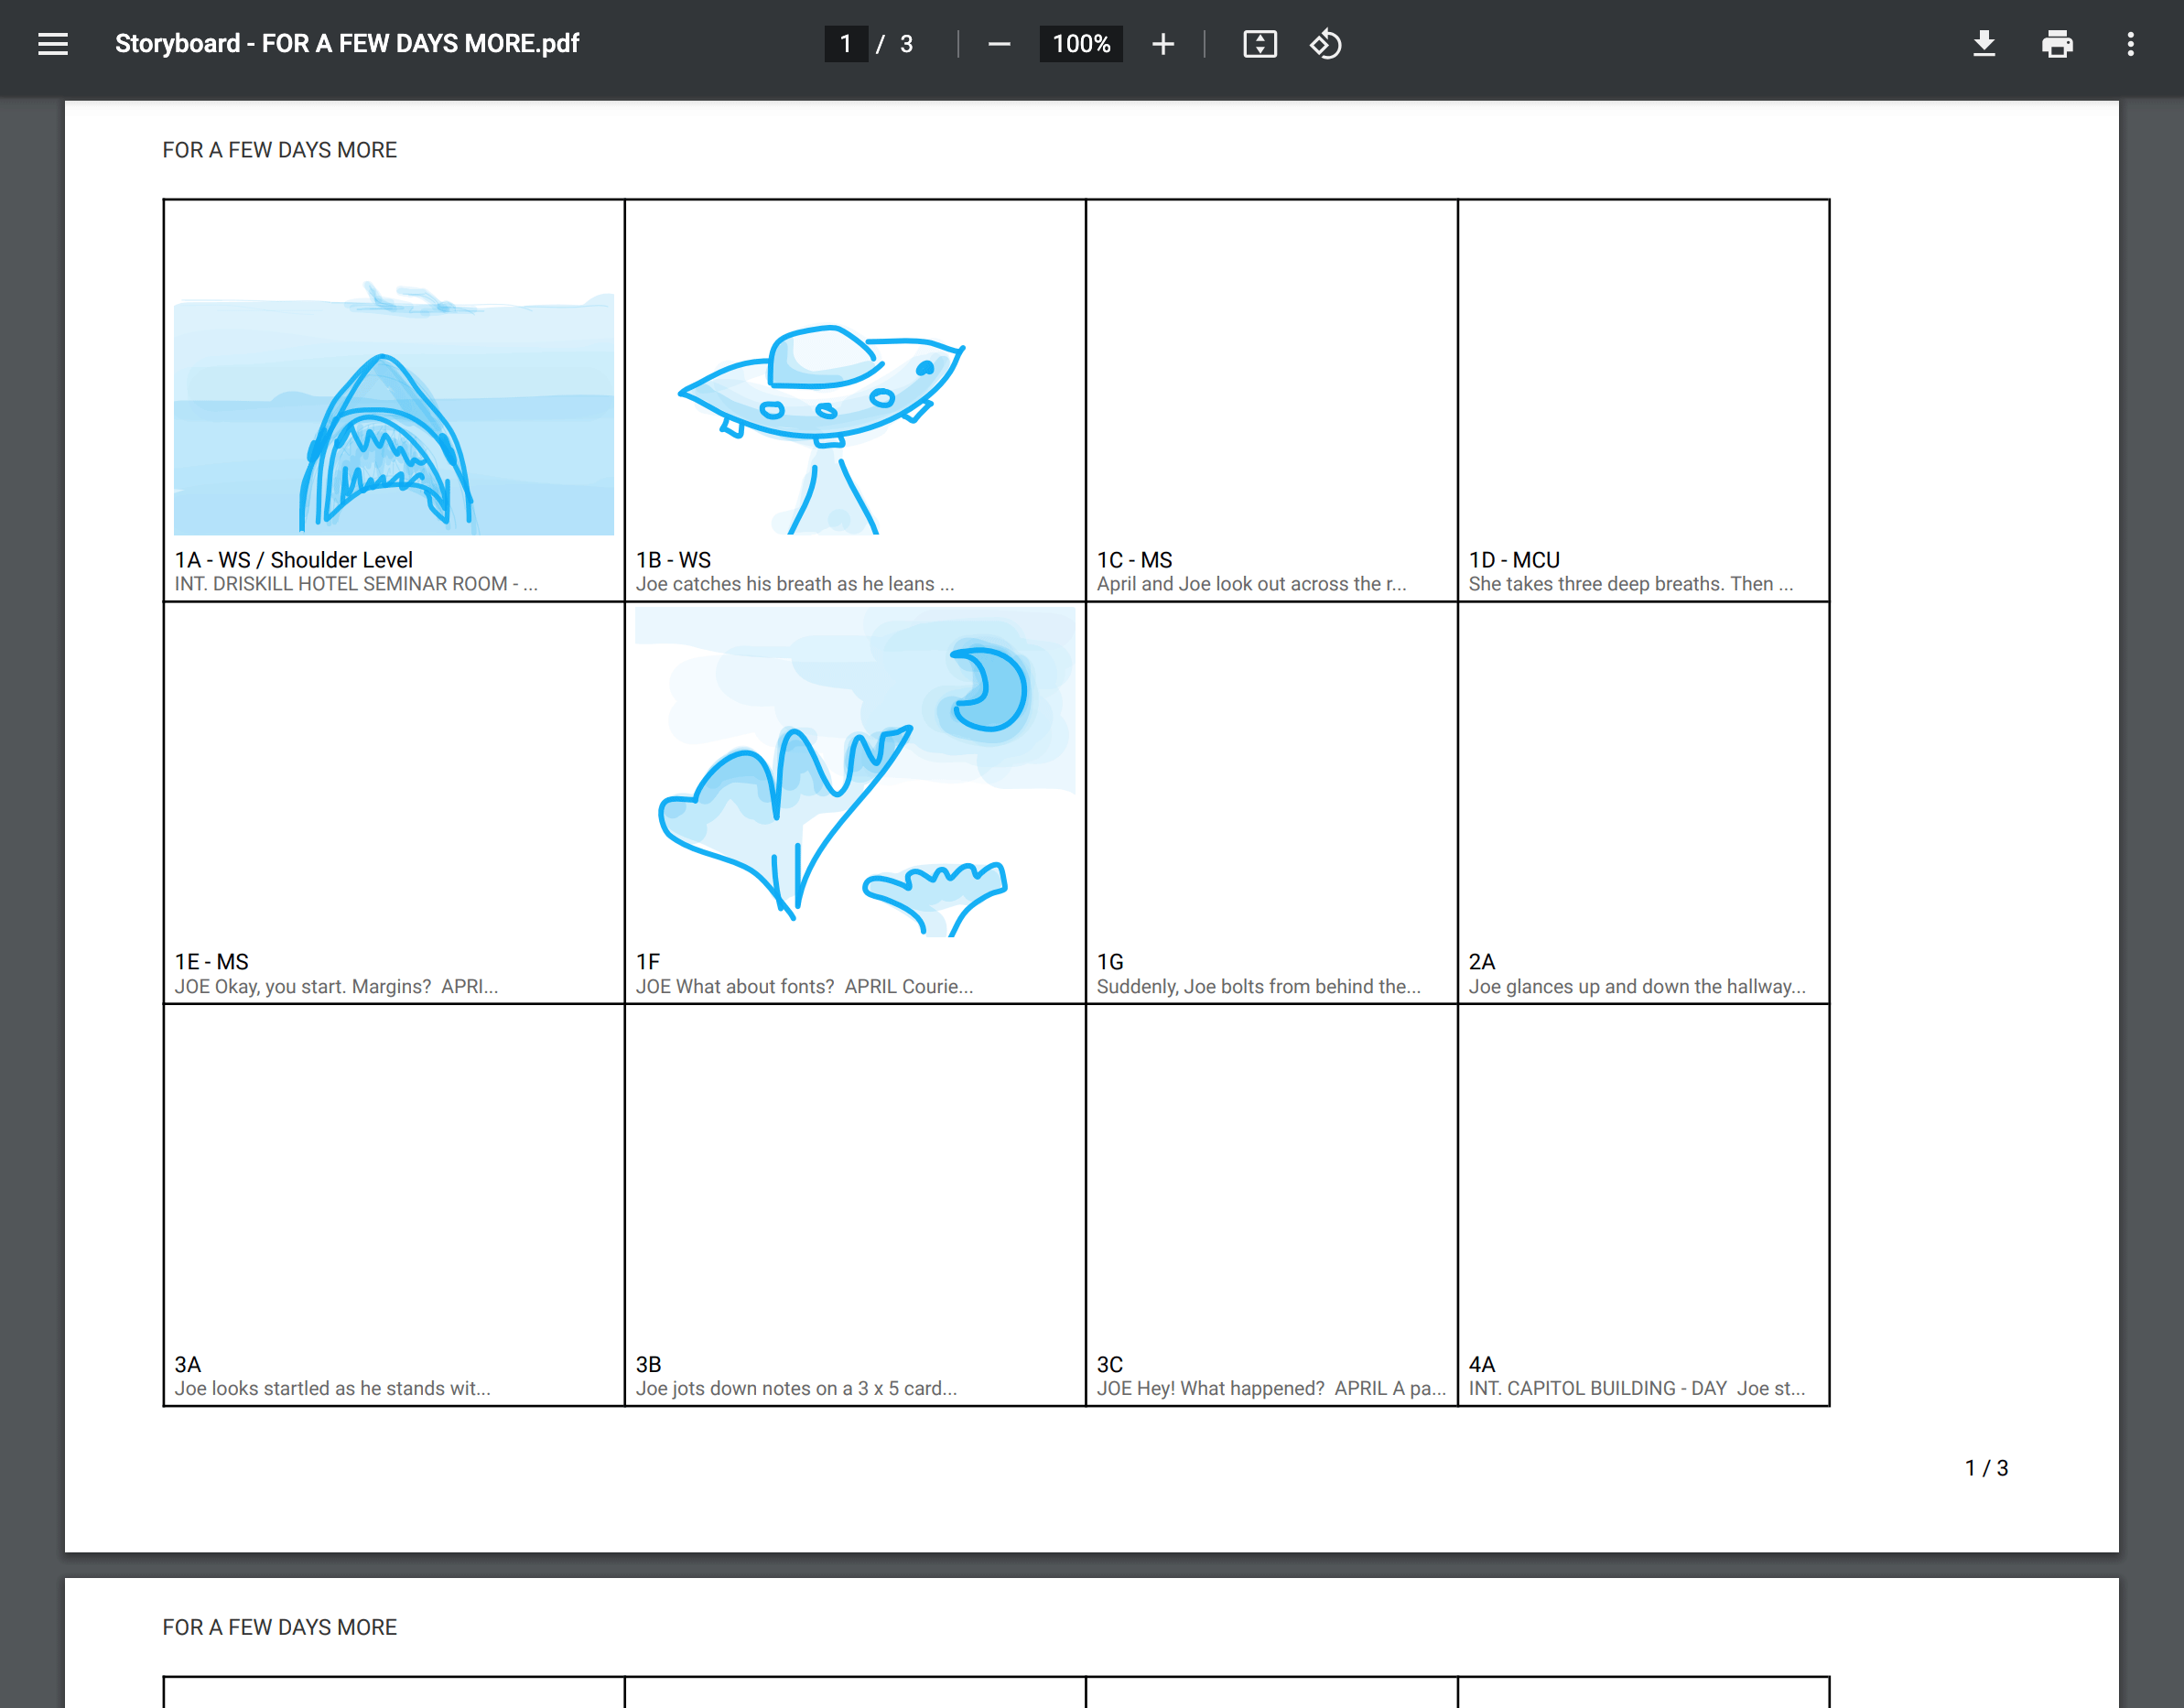Image resolution: width=2184 pixels, height=1708 pixels.
Task: Click 'JOE Okay, you start. Margins?' text
Action: (336, 986)
